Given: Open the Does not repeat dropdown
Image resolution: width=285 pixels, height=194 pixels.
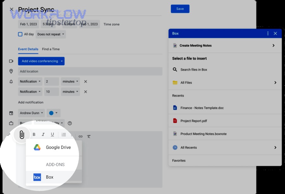Looking at the screenshot, I should [x=51, y=34].
